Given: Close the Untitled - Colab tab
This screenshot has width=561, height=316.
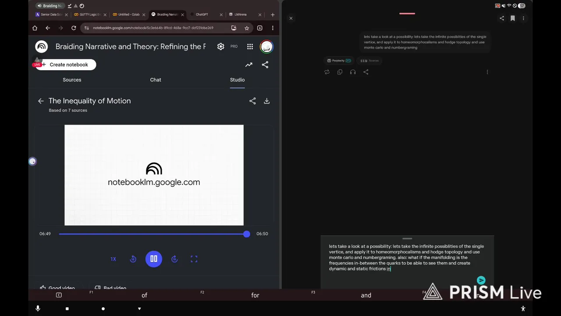Looking at the screenshot, I should click(x=144, y=14).
